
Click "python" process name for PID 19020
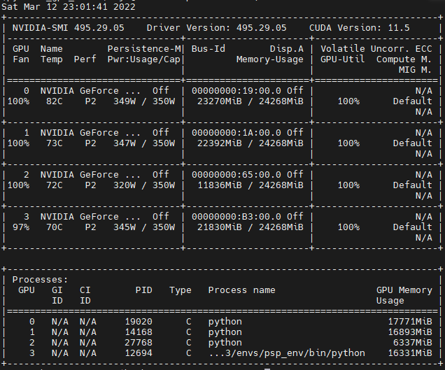[x=225, y=322]
